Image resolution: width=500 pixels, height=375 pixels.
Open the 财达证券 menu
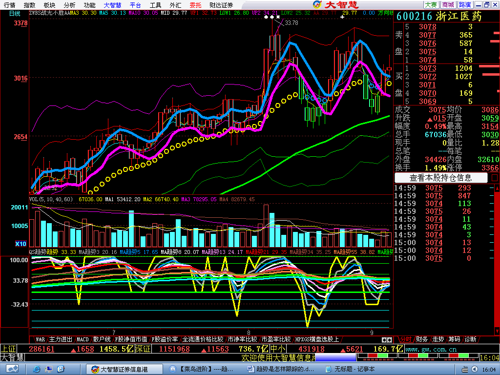[x=221, y=5]
